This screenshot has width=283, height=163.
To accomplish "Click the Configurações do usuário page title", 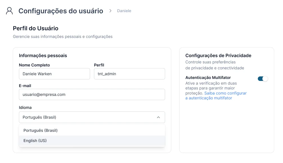I will coord(61,11).
